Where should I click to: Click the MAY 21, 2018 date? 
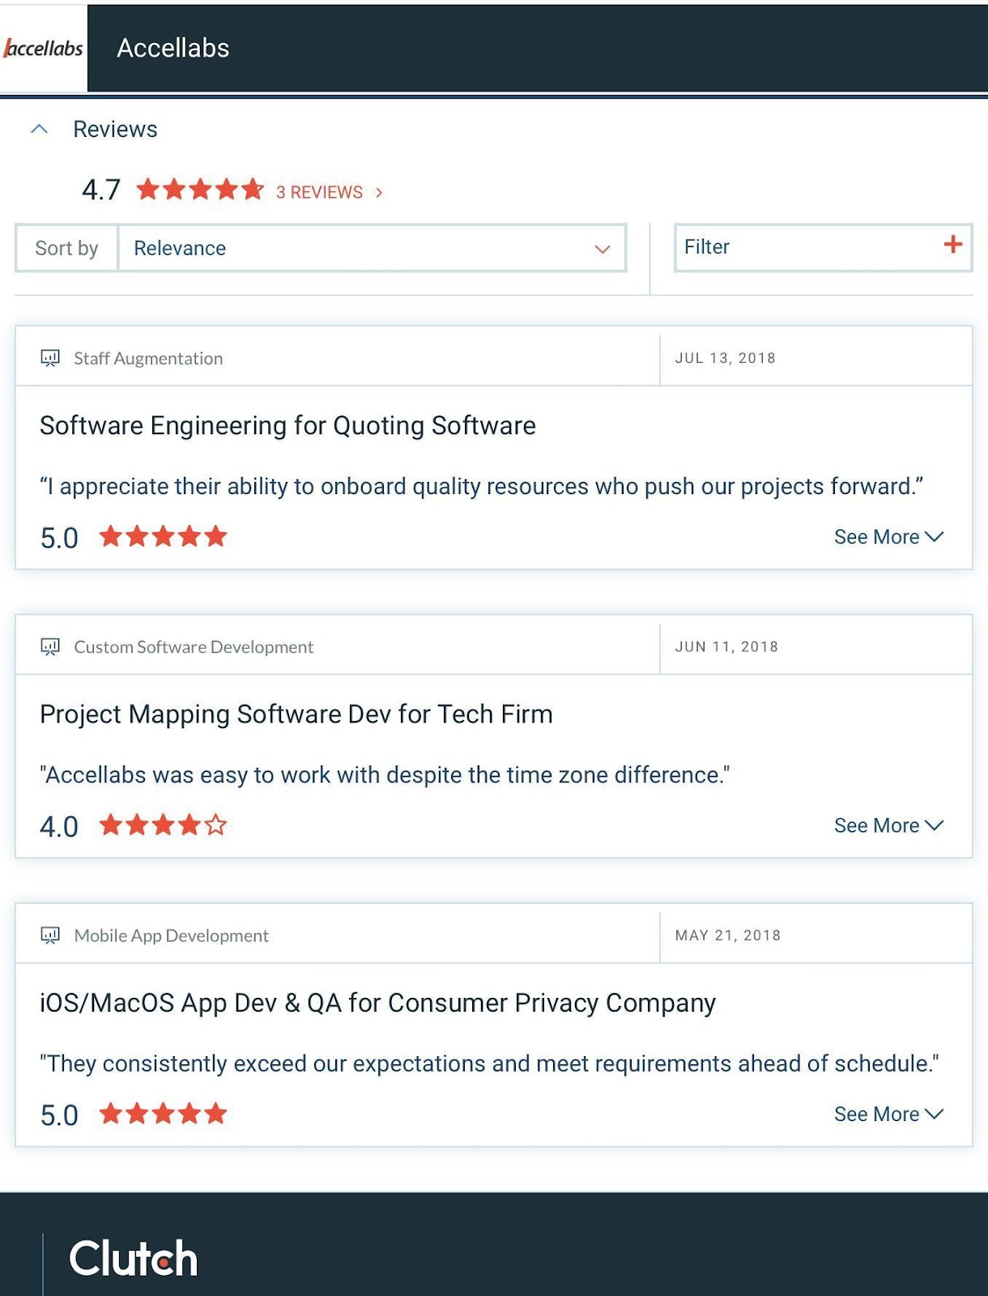(728, 936)
